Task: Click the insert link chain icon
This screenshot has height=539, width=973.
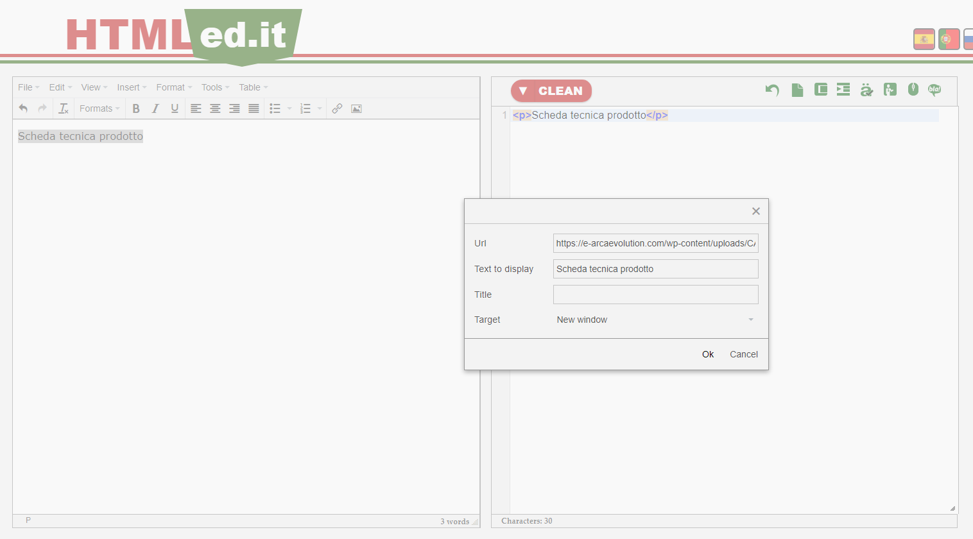Action: click(x=337, y=108)
